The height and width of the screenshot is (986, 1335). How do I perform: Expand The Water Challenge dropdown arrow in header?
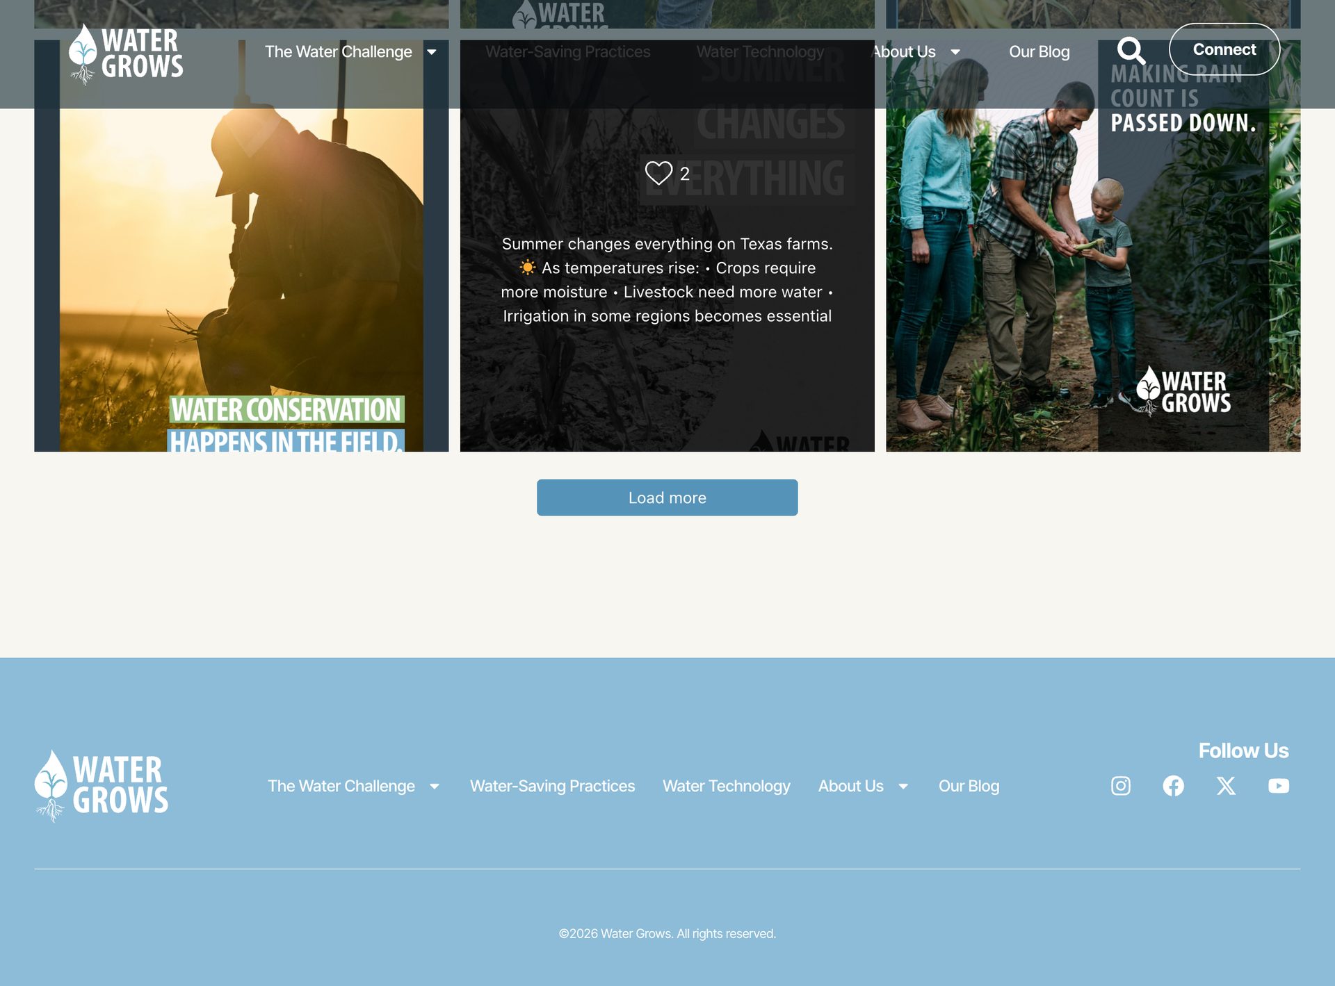(432, 52)
